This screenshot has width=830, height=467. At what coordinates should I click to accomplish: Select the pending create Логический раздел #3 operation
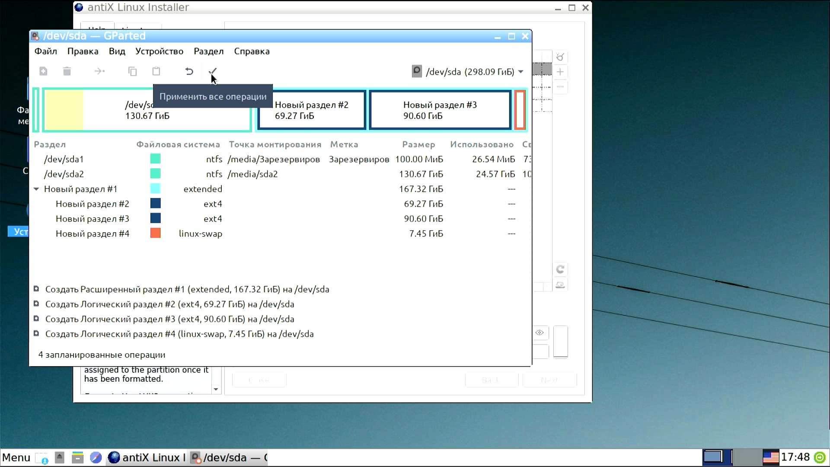pos(170,319)
